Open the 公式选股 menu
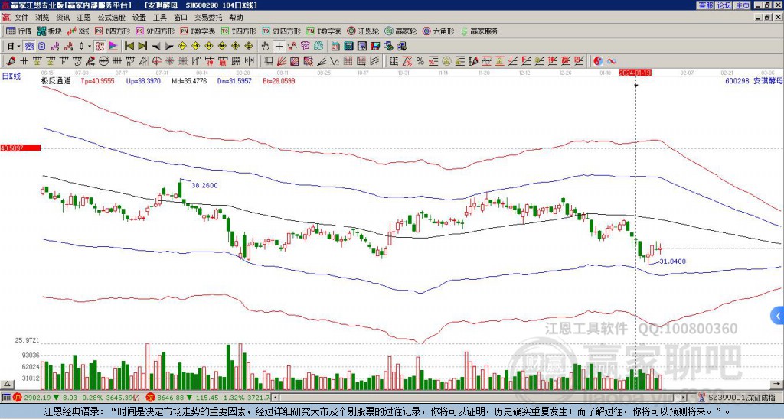Screen dimensions: 784x419 [x=111, y=18]
